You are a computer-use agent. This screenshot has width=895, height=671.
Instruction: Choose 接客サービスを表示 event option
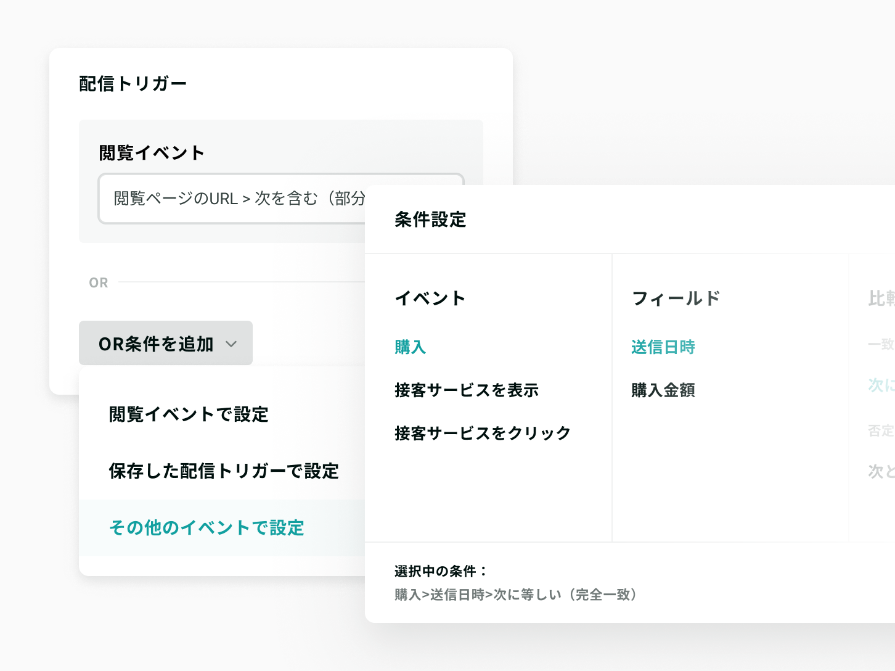[467, 390]
